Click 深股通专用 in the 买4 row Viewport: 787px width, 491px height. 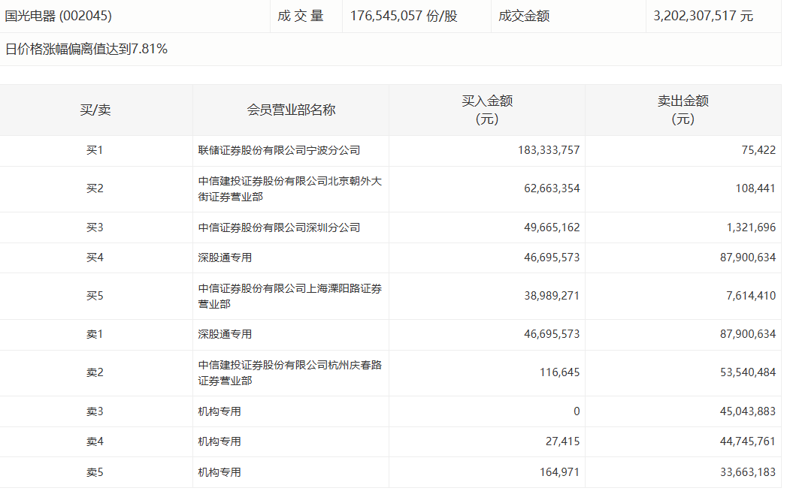pyautogui.click(x=225, y=258)
